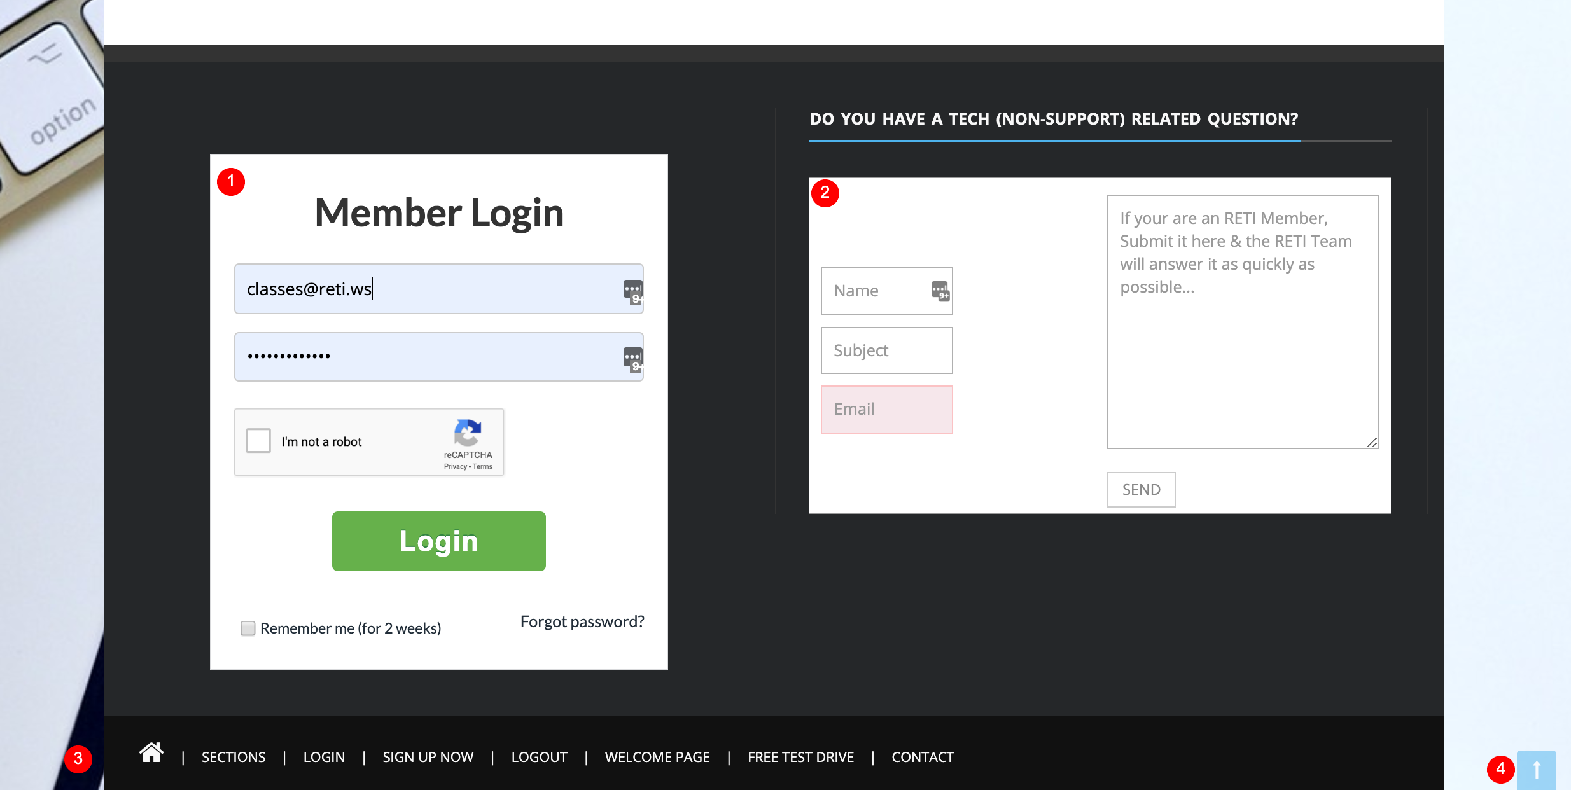Viewport: 1571px width, 790px height.
Task: Click the home icon in footer
Action: [x=151, y=753]
